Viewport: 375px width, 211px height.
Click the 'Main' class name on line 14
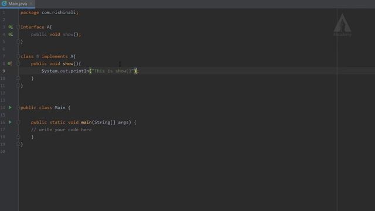60,108
